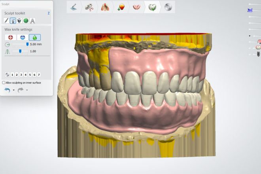
Task: Click the Sculpt panel title
Action: [x=5, y=4]
